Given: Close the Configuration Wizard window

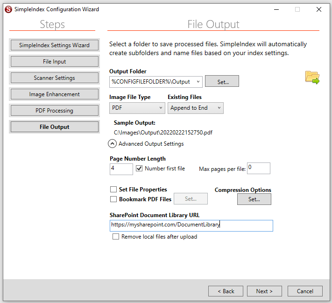Looking at the screenshot, I should click(319, 9).
